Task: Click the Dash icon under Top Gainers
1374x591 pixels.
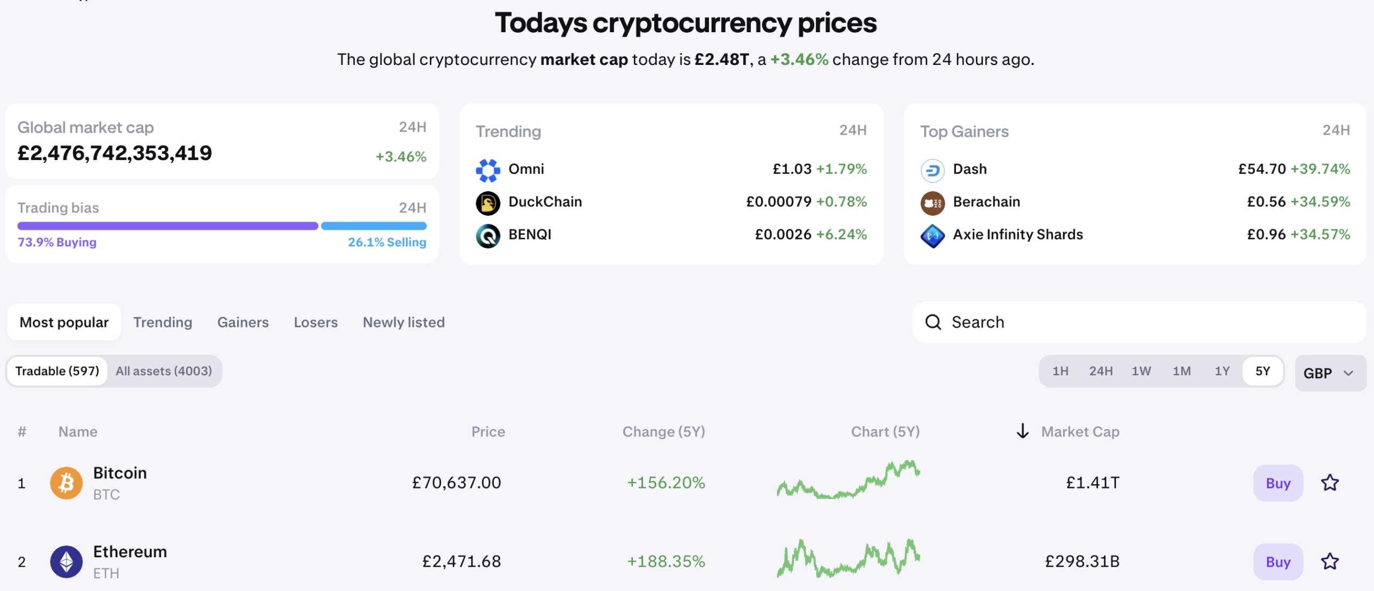Action: [932, 169]
